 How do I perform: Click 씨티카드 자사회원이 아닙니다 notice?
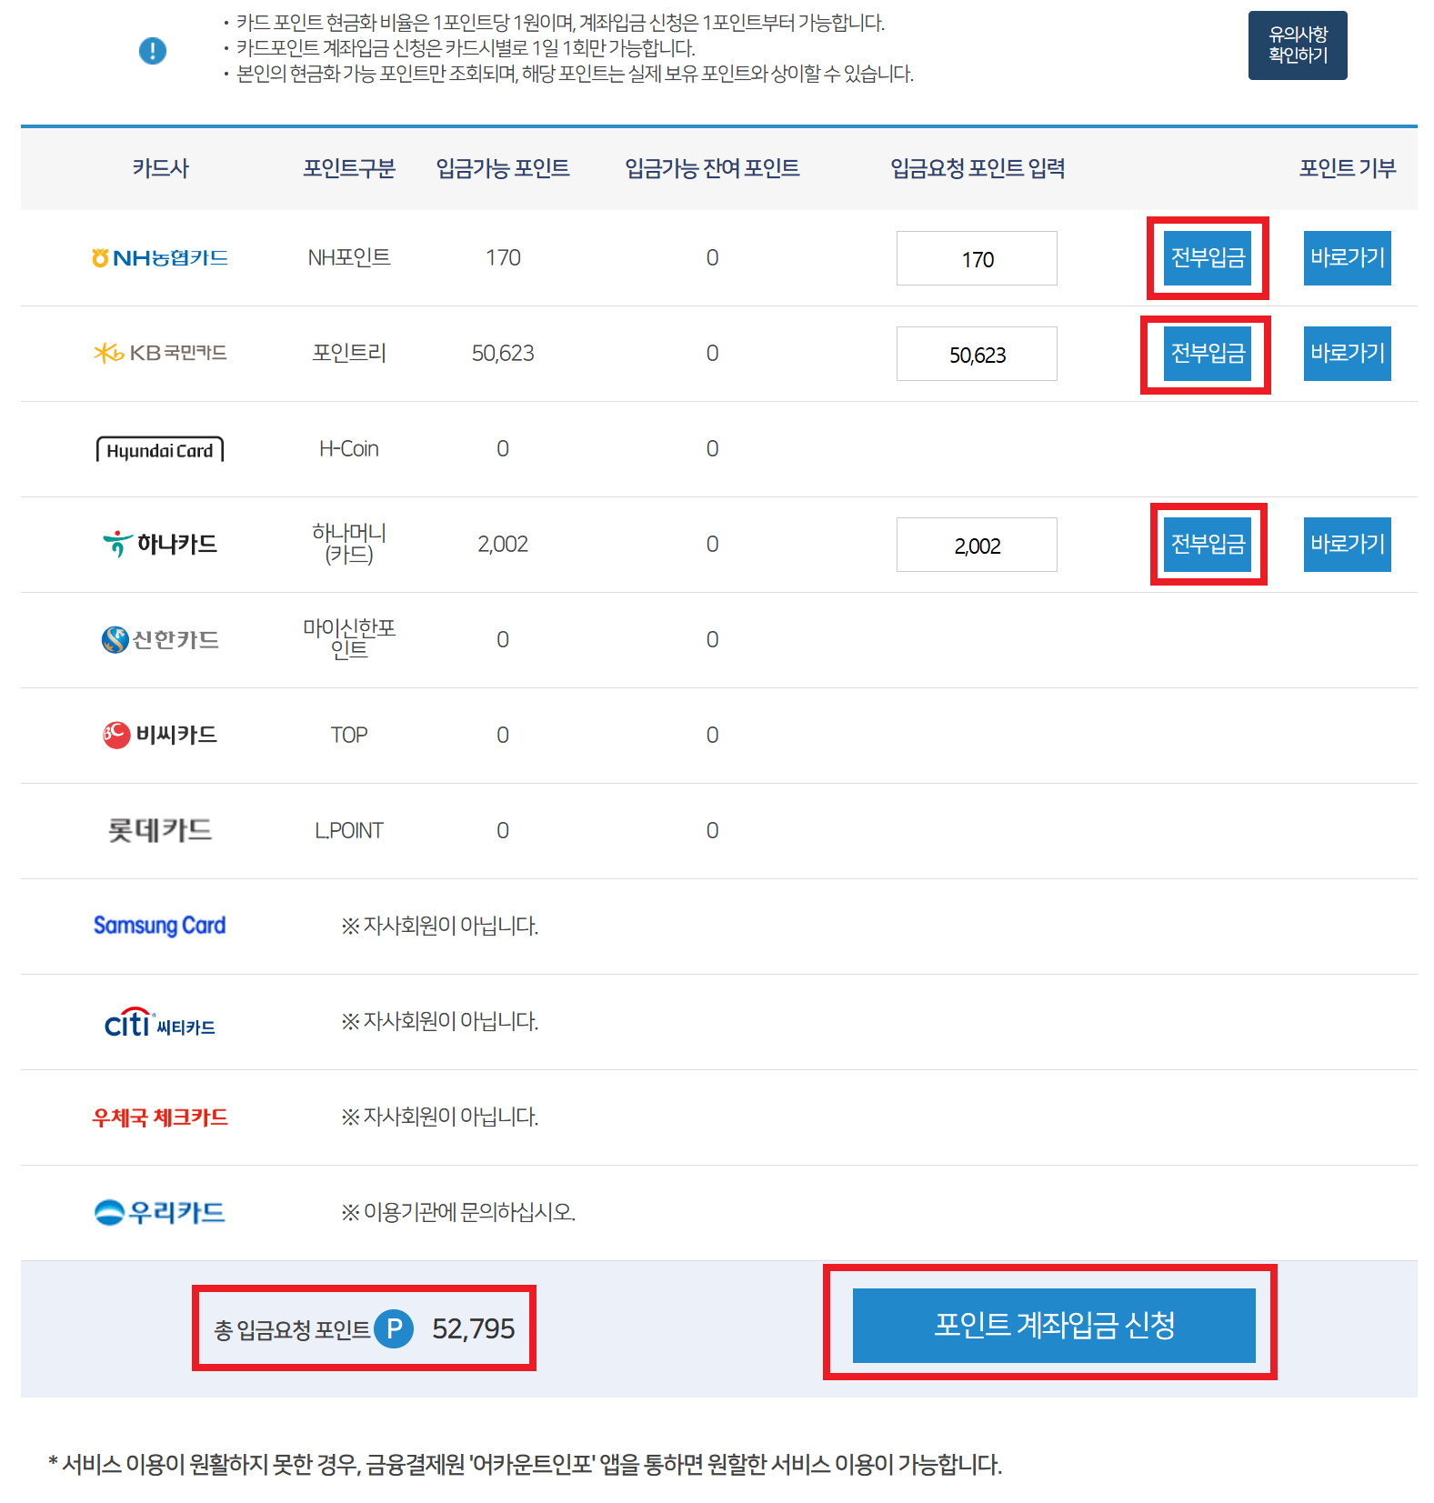pyautogui.click(x=440, y=1022)
